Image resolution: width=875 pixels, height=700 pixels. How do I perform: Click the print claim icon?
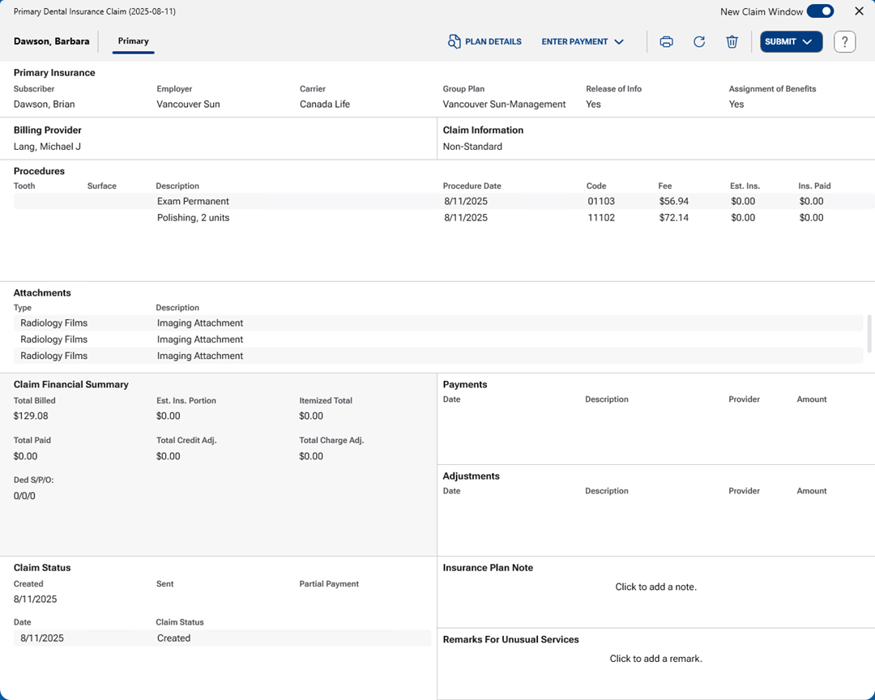click(666, 42)
